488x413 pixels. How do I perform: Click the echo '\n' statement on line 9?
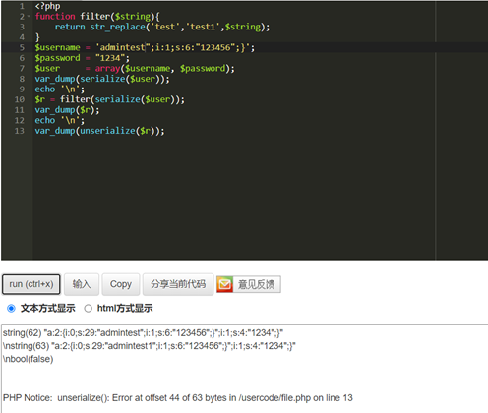pyautogui.click(x=59, y=89)
